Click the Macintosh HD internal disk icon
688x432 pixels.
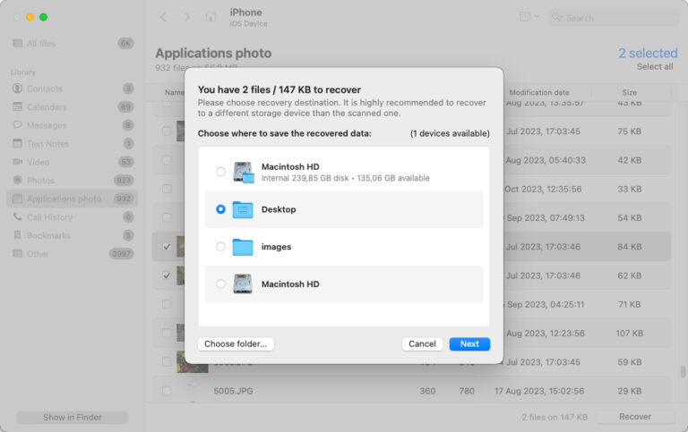click(x=243, y=172)
